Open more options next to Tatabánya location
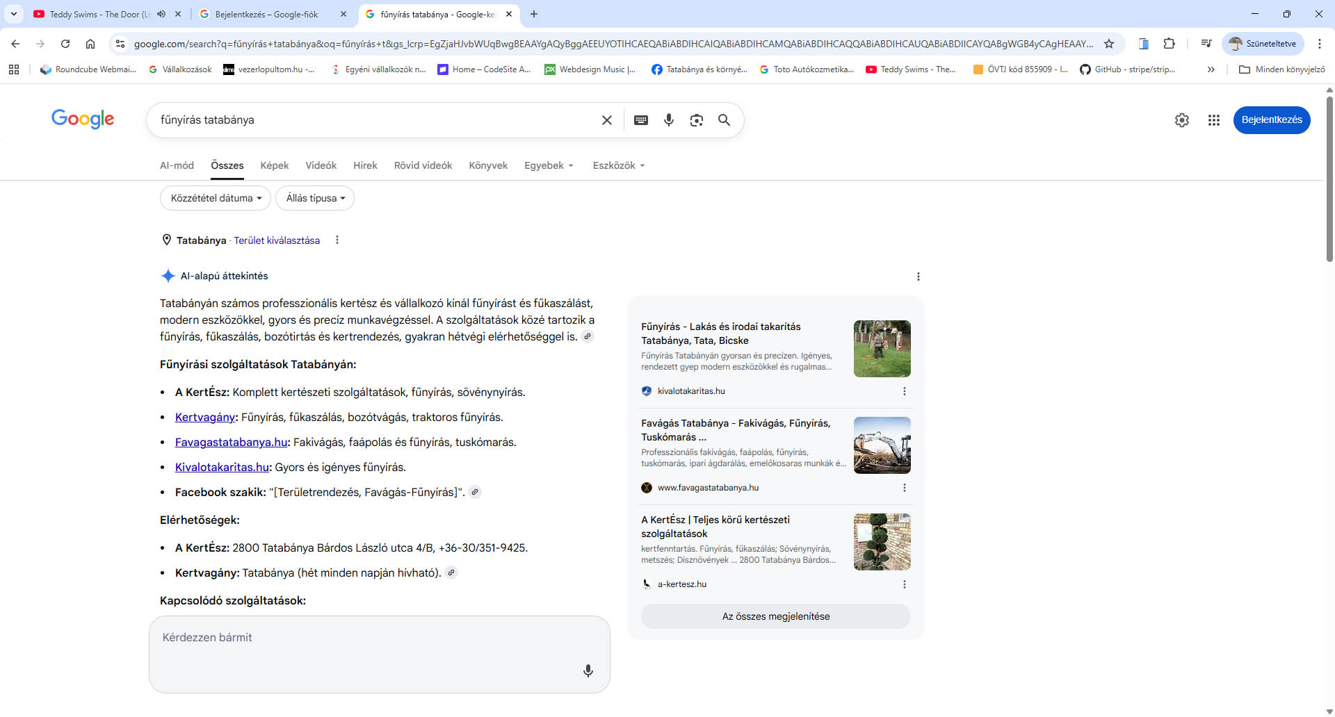The height and width of the screenshot is (717, 1335). coord(337,240)
